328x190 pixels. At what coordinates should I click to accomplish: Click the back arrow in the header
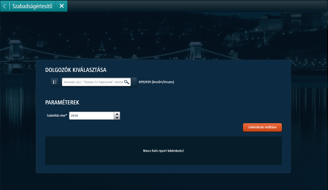point(5,6)
